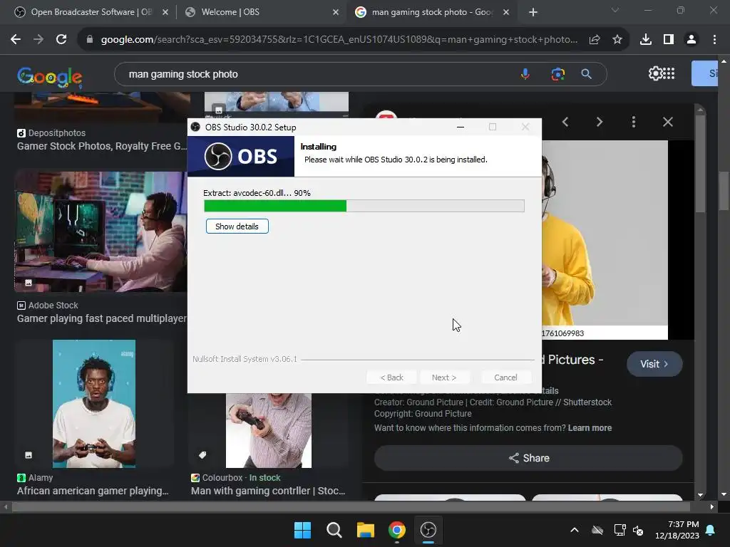Show previous image in preview panel
This screenshot has height=547, width=730.
coord(565,122)
